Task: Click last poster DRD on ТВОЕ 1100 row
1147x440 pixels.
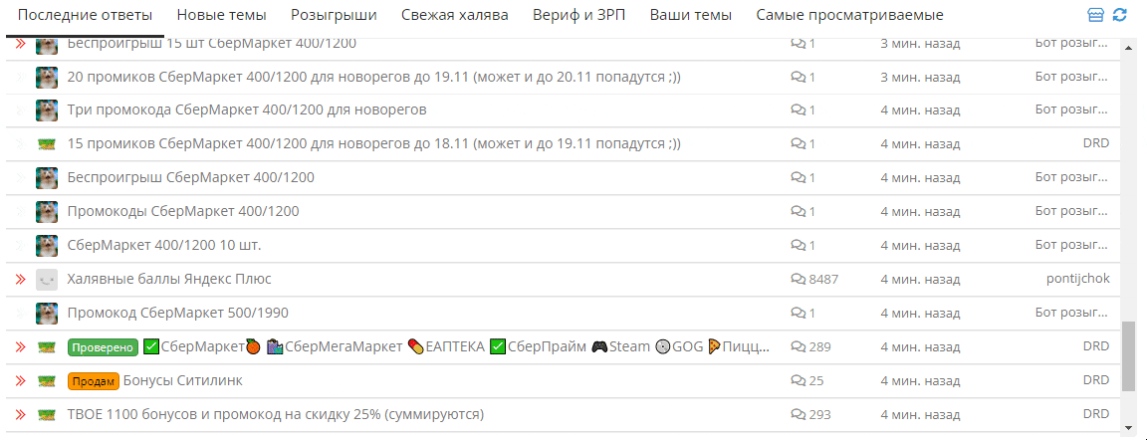Action: (x=1096, y=414)
